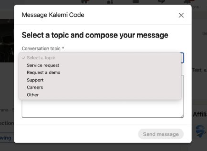Collapse the Conversation topic combo box
207x151 pixels.
(182, 58)
